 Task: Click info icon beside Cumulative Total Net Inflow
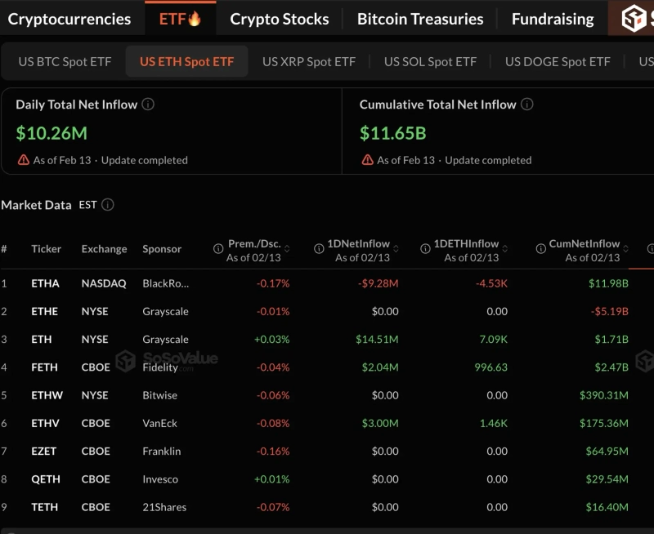pyautogui.click(x=527, y=105)
